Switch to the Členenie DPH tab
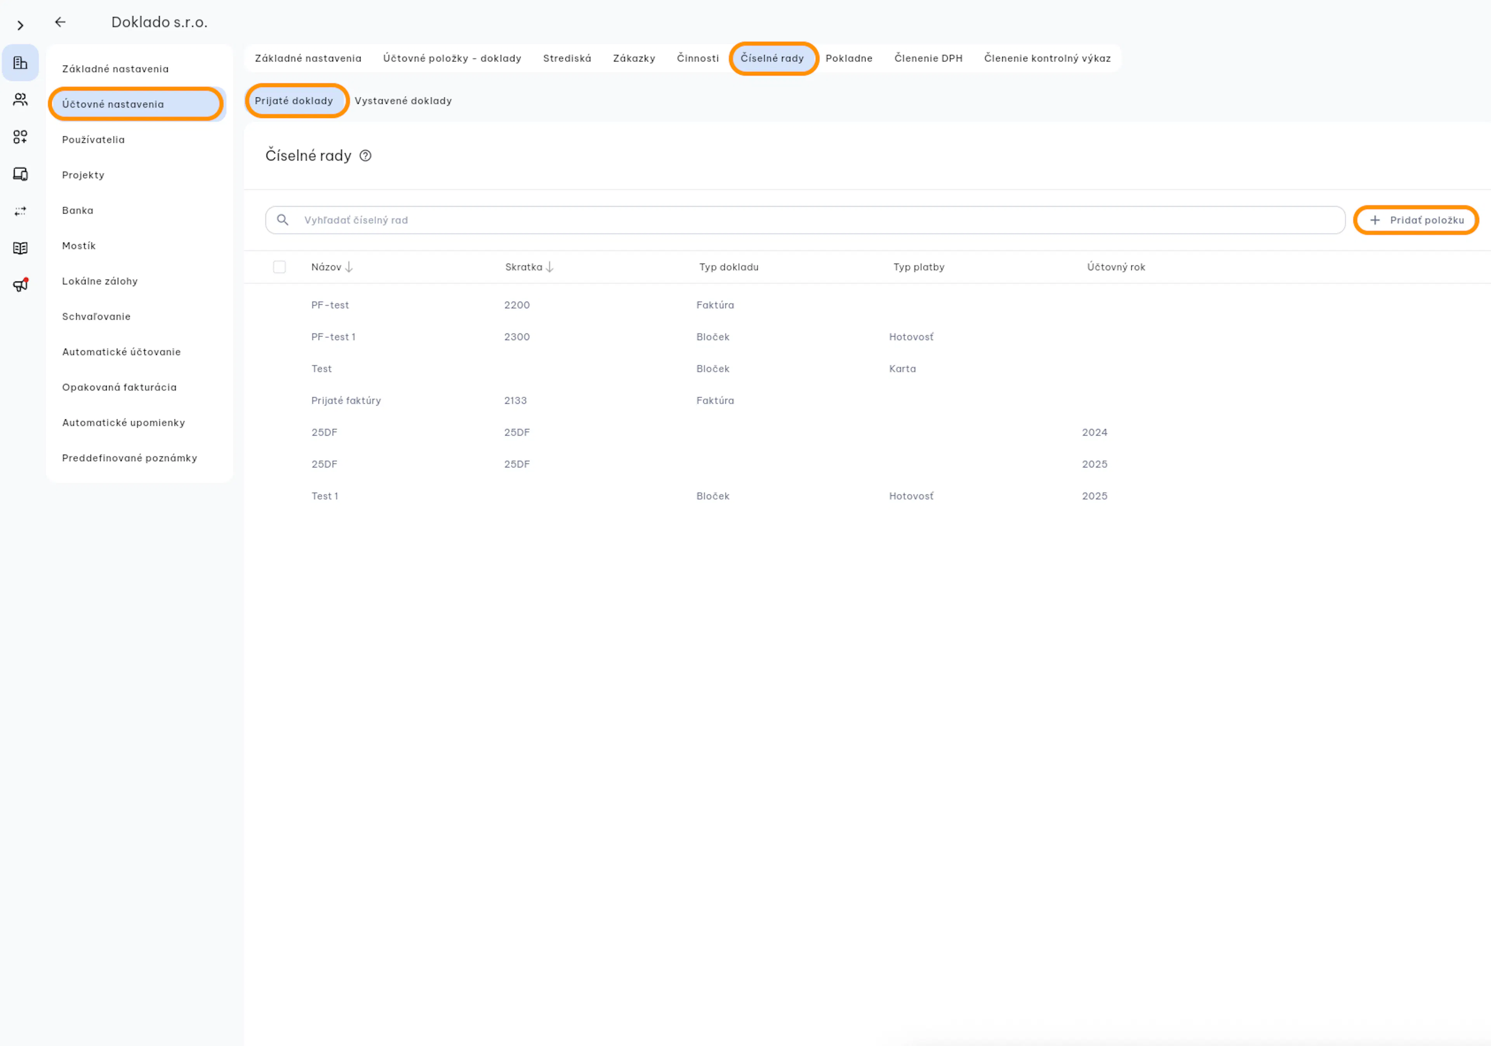The image size is (1491, 1046). [928, 59]
